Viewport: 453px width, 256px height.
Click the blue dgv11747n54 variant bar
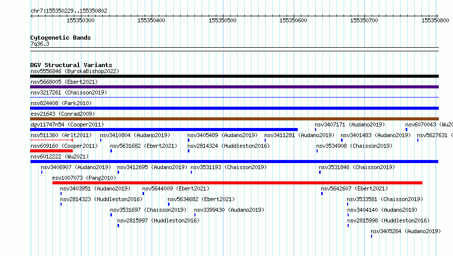point(164,130)
